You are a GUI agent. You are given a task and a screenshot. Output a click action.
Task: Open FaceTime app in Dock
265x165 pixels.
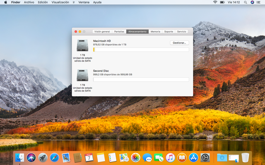pos(159,158)
